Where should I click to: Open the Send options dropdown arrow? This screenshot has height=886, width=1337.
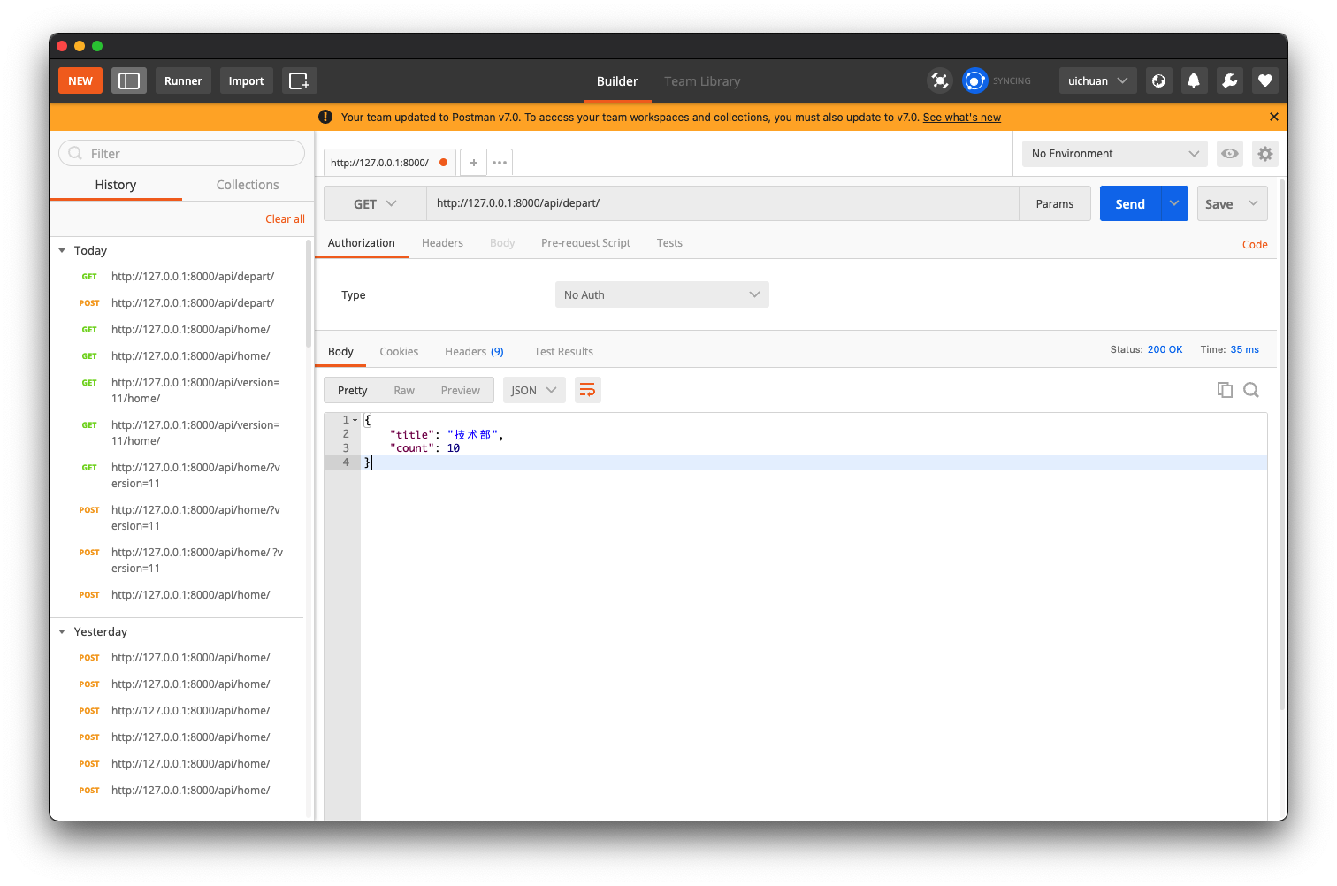click(1174, 203)
